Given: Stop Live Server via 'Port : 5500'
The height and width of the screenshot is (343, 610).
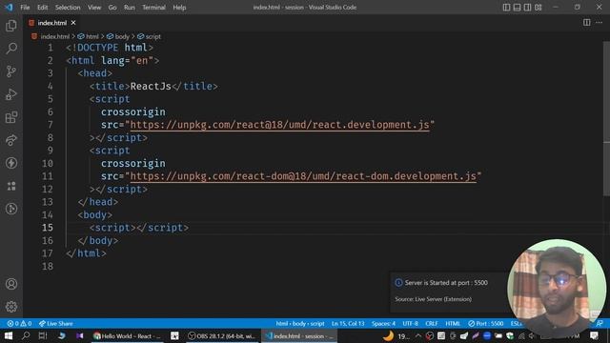Looking at the screenshot, I should (x=485, y=324).
